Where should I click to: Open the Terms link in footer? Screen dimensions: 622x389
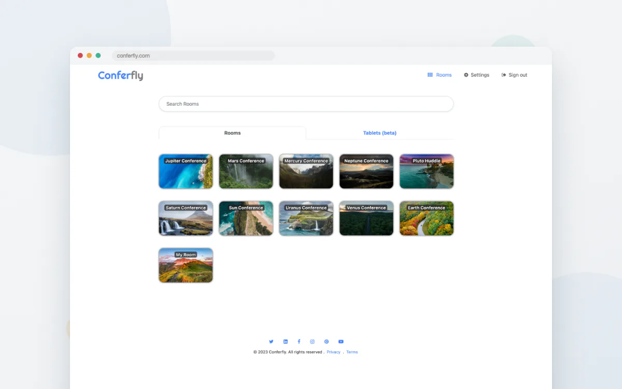coord(352,352)
